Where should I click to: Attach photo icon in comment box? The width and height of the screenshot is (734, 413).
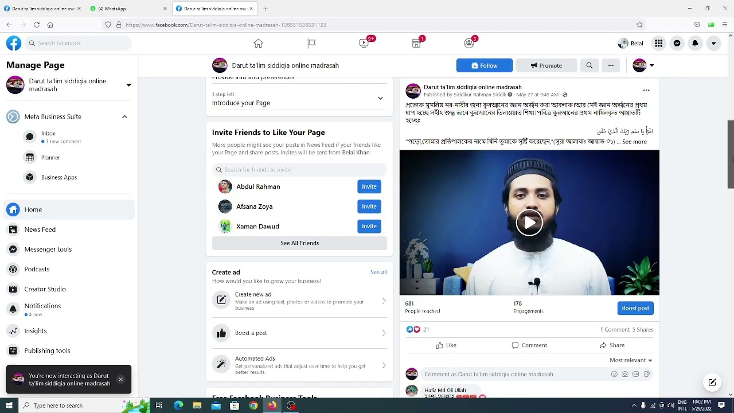click(x=625, y=374)
